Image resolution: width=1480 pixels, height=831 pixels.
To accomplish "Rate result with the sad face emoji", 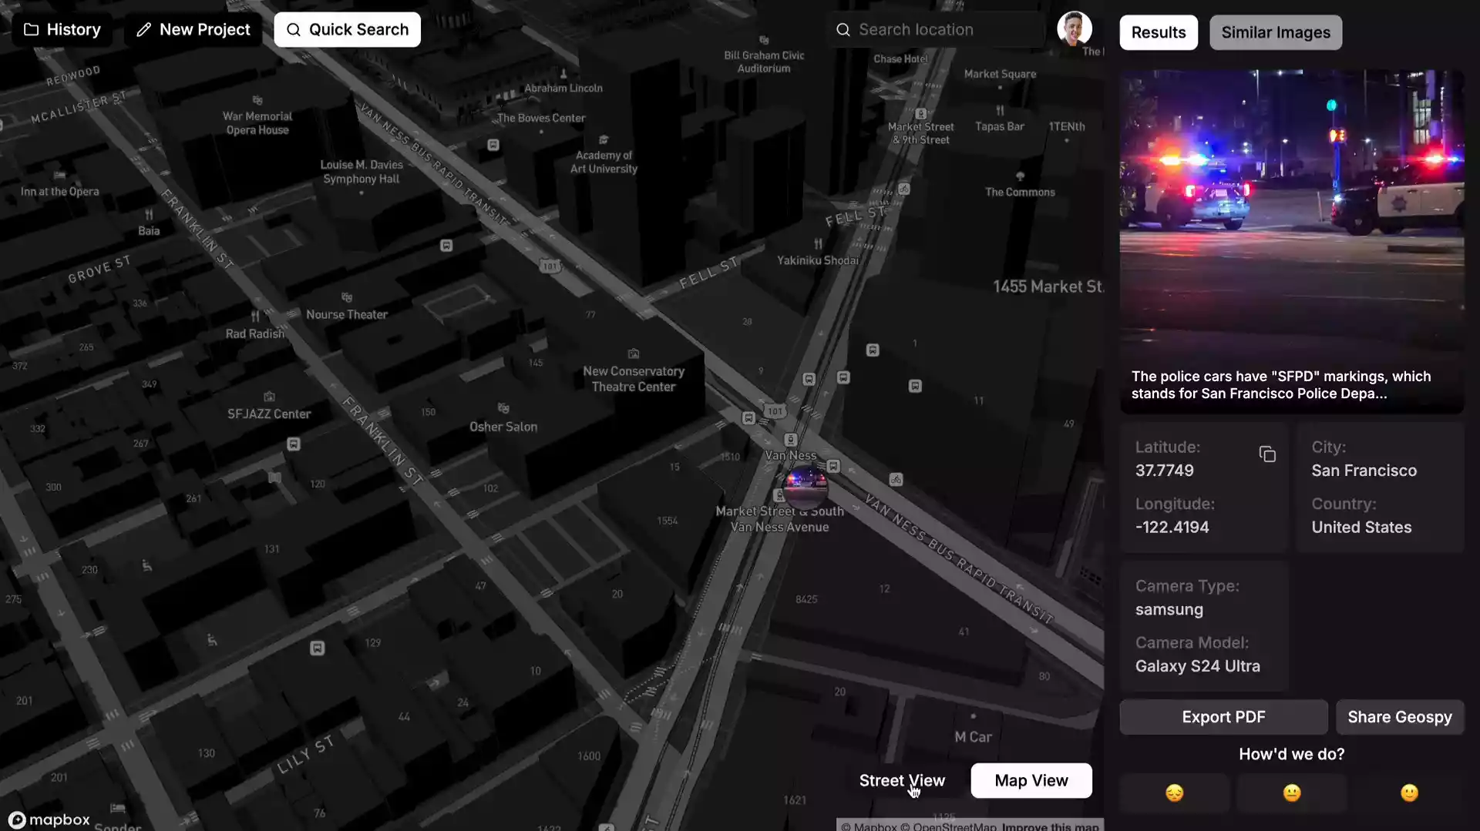I will tap(1174, 792).
